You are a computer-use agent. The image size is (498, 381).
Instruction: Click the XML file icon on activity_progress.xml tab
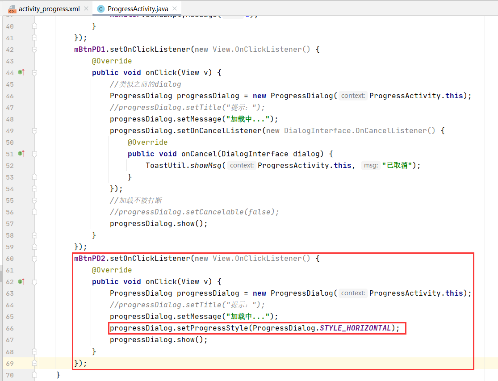pos(12,9)
